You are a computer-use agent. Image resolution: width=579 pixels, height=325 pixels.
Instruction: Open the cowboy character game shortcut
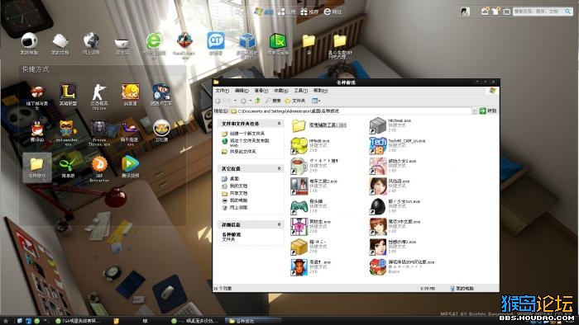point(299,267)
